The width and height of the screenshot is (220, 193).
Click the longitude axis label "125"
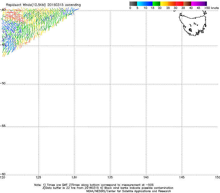click(x=38, y=177)
